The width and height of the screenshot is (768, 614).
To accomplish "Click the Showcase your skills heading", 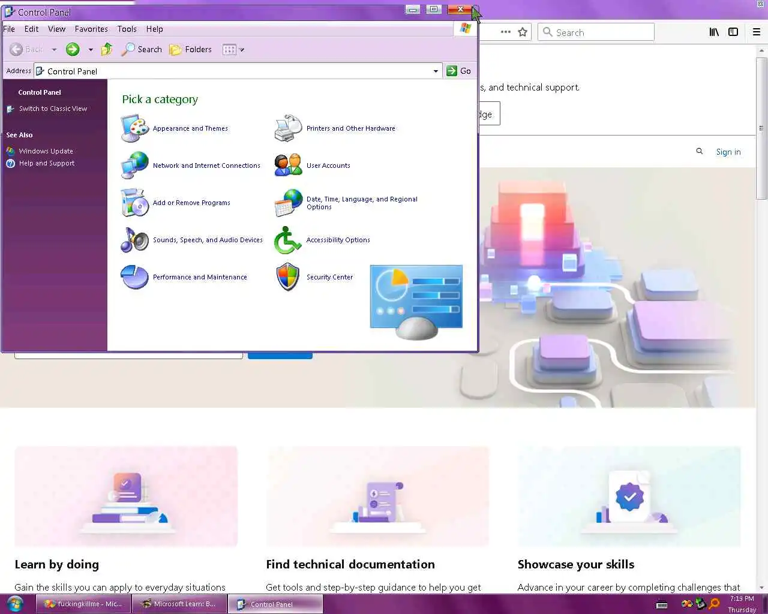I will point(576,564).
